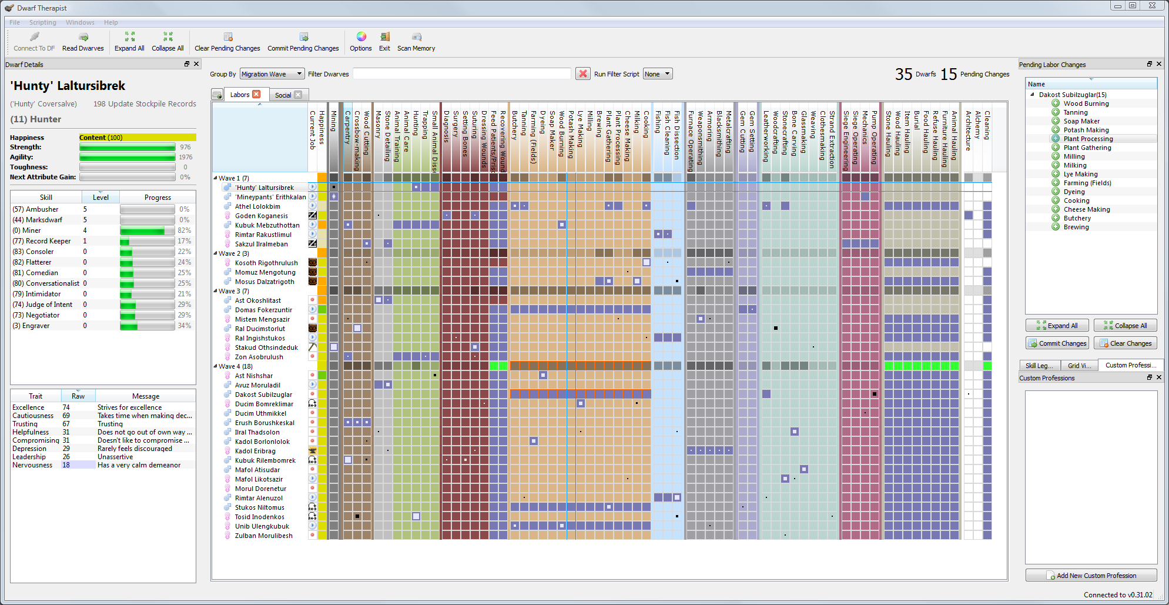Toggle Mining labor for 'Hunty' Laltursibrek

click(334, 188)
